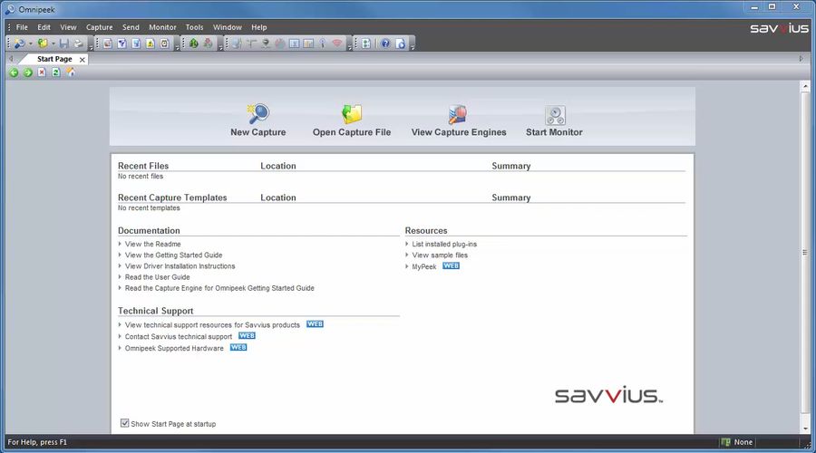Click the blue Help question mark toolbar icon
The image size is (816, 453).
(385, 43)
